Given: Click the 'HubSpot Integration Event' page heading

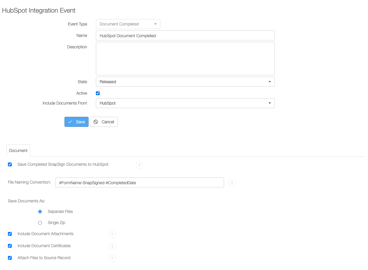Looking at the screenshot, I should click(39, 11).
